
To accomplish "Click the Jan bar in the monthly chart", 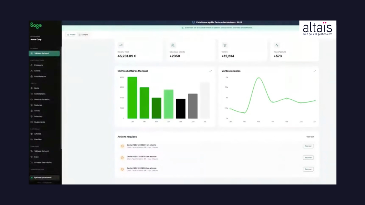I will pyautogui.click(x=132, y=98).
